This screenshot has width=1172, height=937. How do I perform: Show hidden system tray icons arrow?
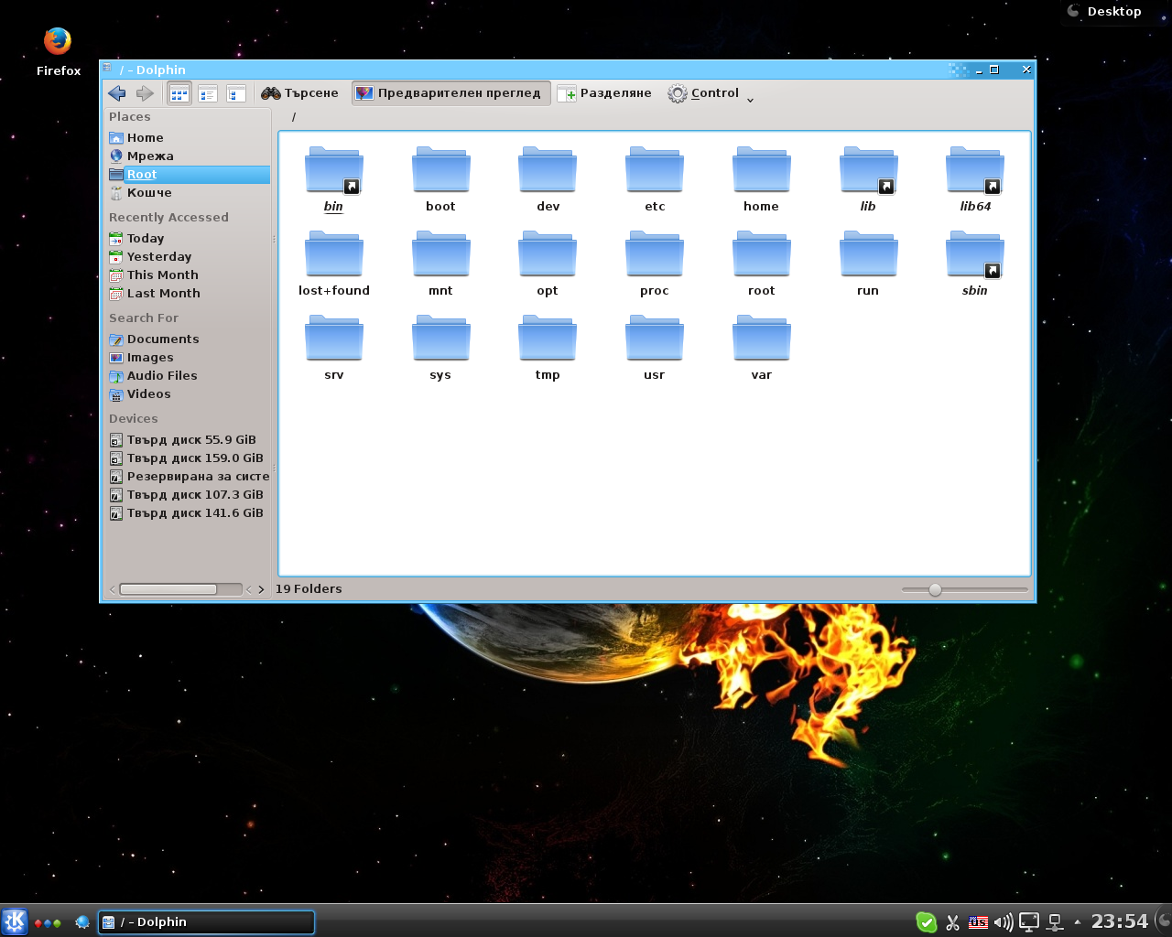click(x=1077, y=922)
